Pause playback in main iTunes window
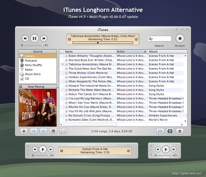This screenshot has height=177, width=206. 34,38
